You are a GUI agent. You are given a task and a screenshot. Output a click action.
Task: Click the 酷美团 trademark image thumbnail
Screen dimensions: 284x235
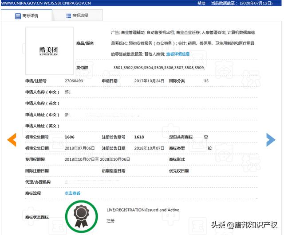49,51
